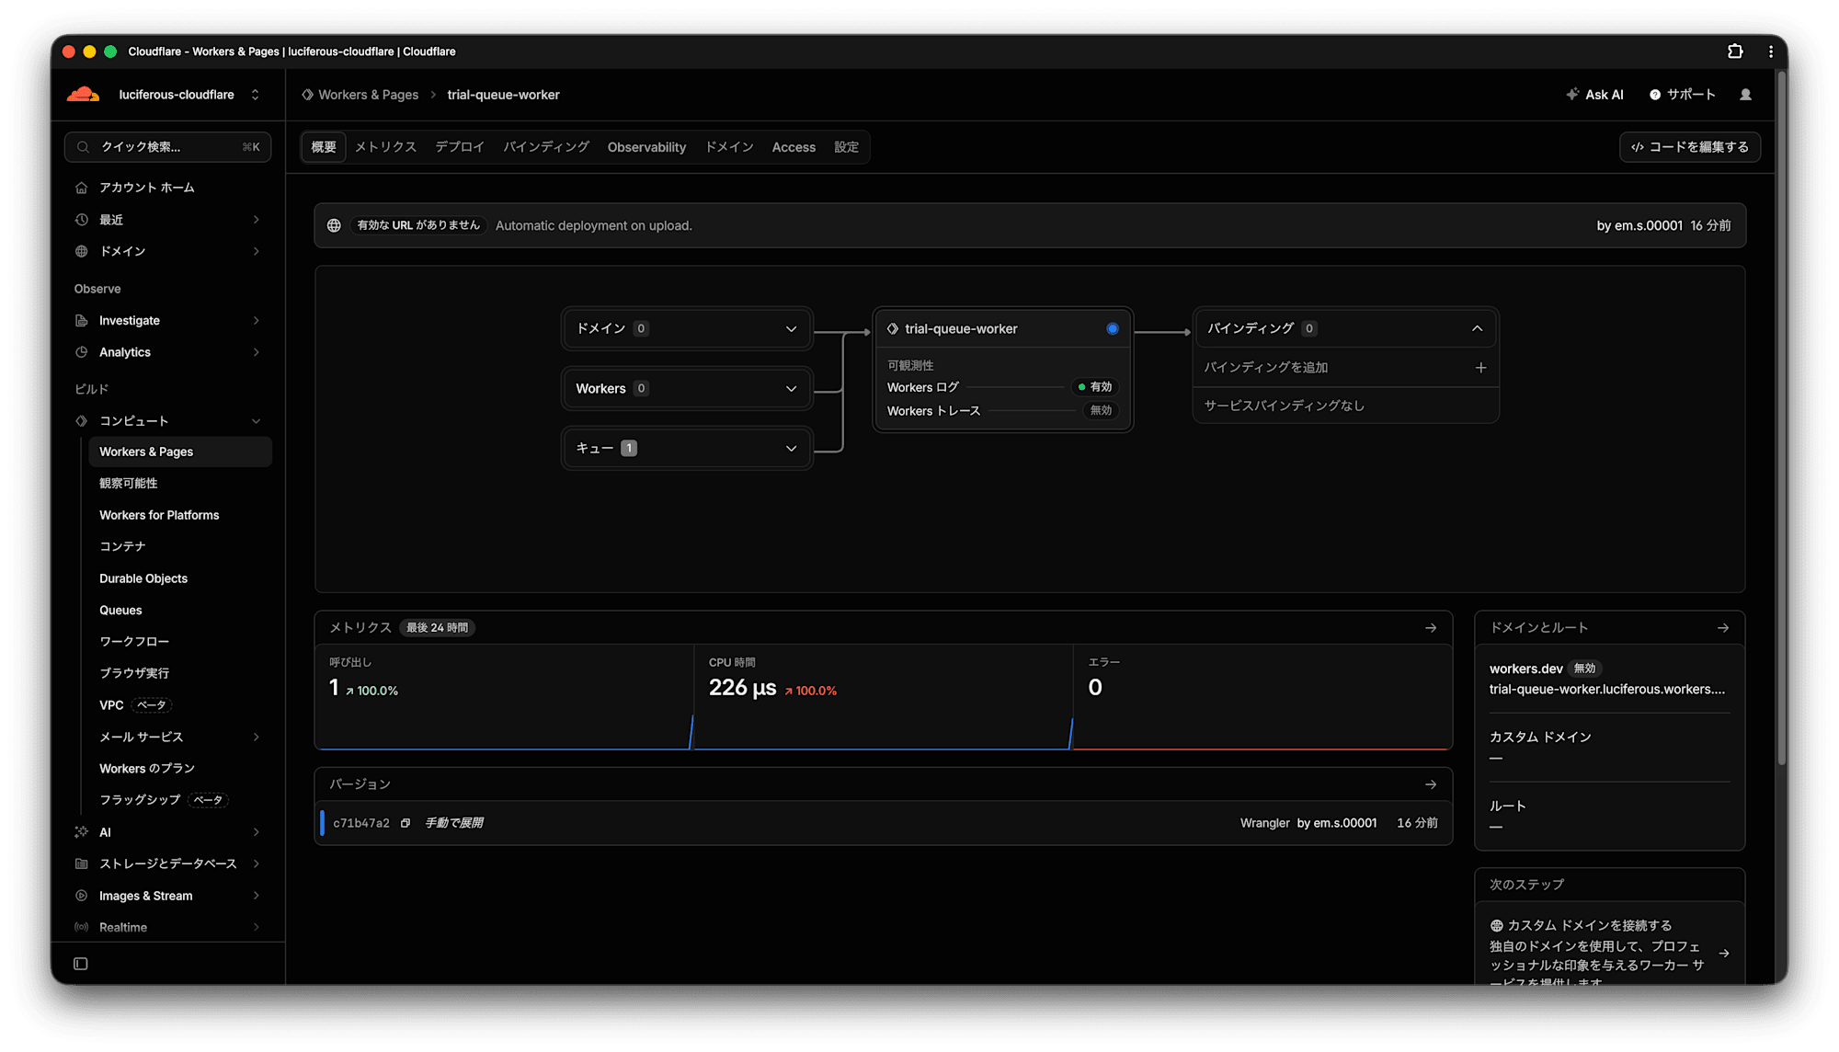Image resolution: width=1839 pixels, height=1052 pixels.
Task: Expand the ドメイン node dropdown
Action: [x=791, y=329]
